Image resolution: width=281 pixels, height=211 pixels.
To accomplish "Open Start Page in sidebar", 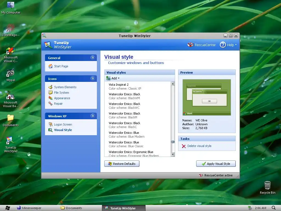I will 61,66.
